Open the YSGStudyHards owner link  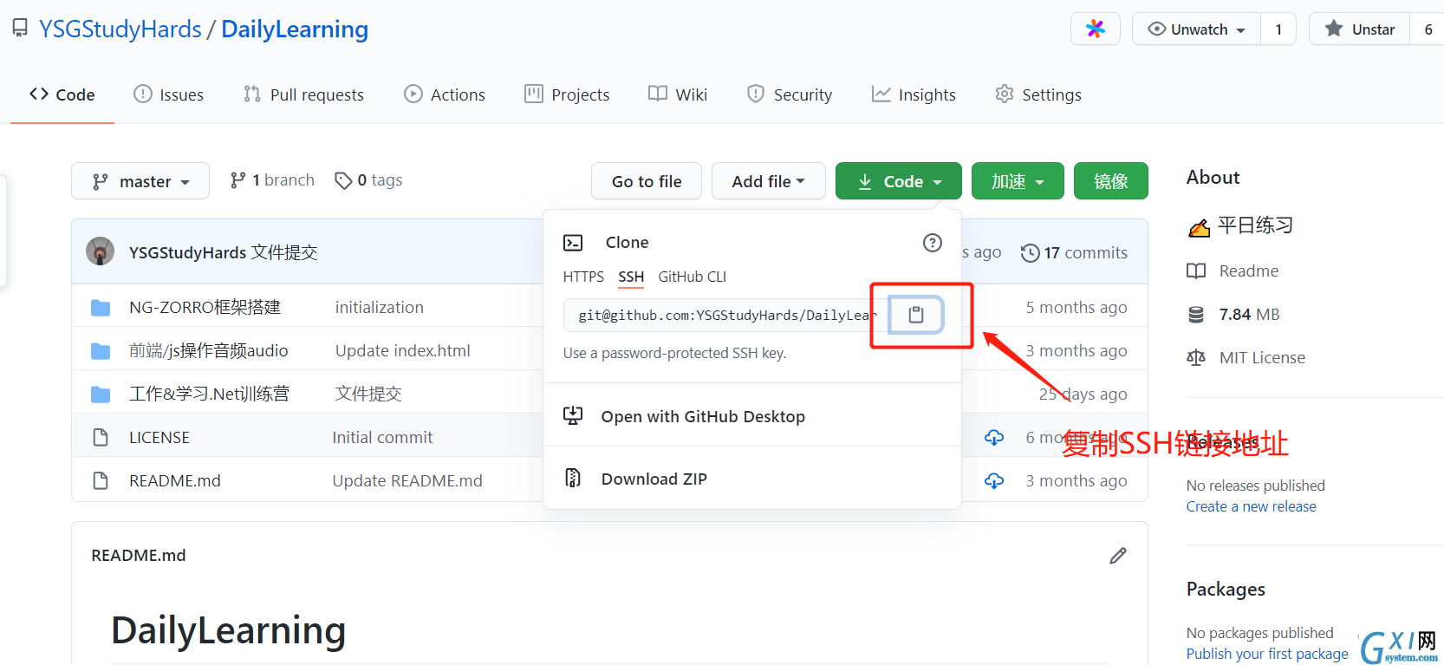click(x=120, y=29)
